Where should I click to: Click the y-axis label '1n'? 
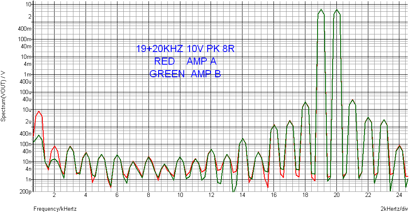click(28, 179)
